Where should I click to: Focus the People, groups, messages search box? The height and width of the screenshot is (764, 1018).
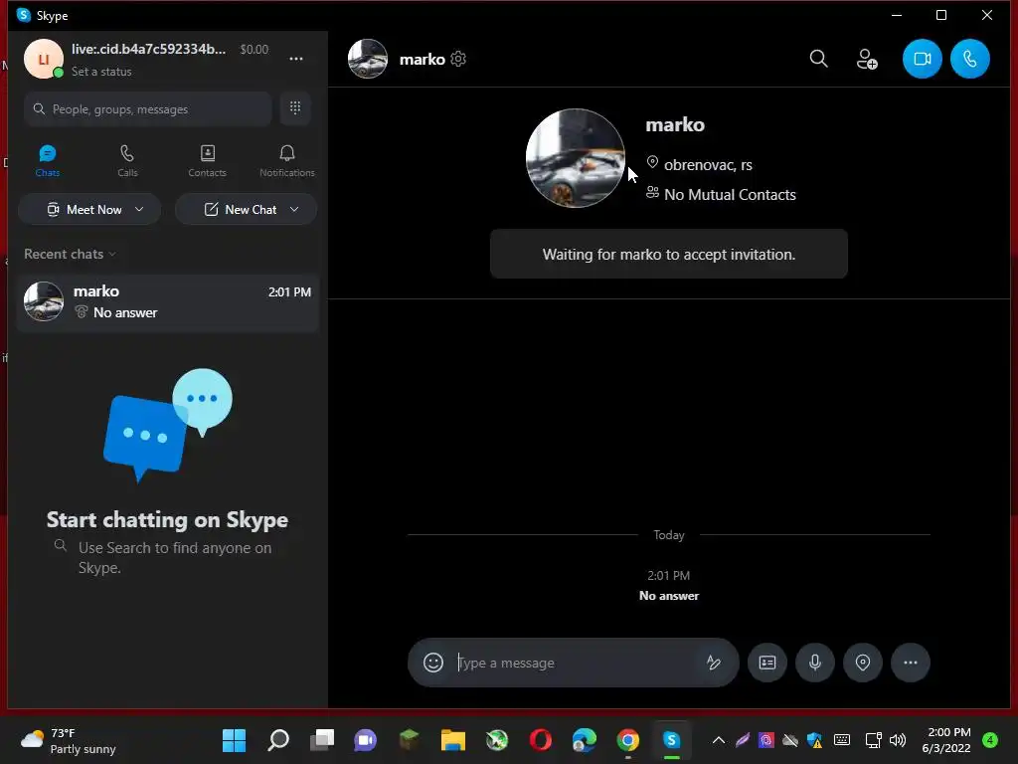tap(148, 109)
